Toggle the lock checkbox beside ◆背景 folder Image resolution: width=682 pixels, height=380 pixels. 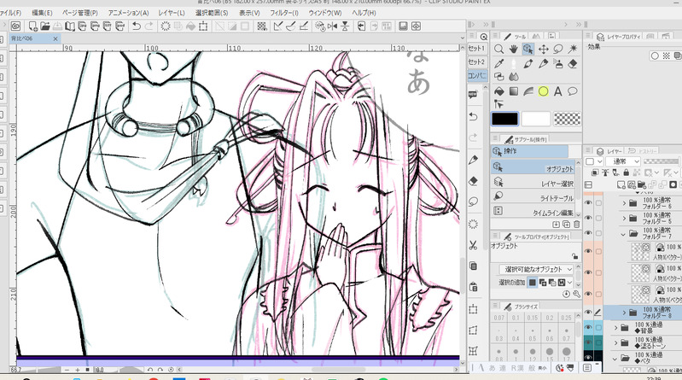tap(598, 327)
